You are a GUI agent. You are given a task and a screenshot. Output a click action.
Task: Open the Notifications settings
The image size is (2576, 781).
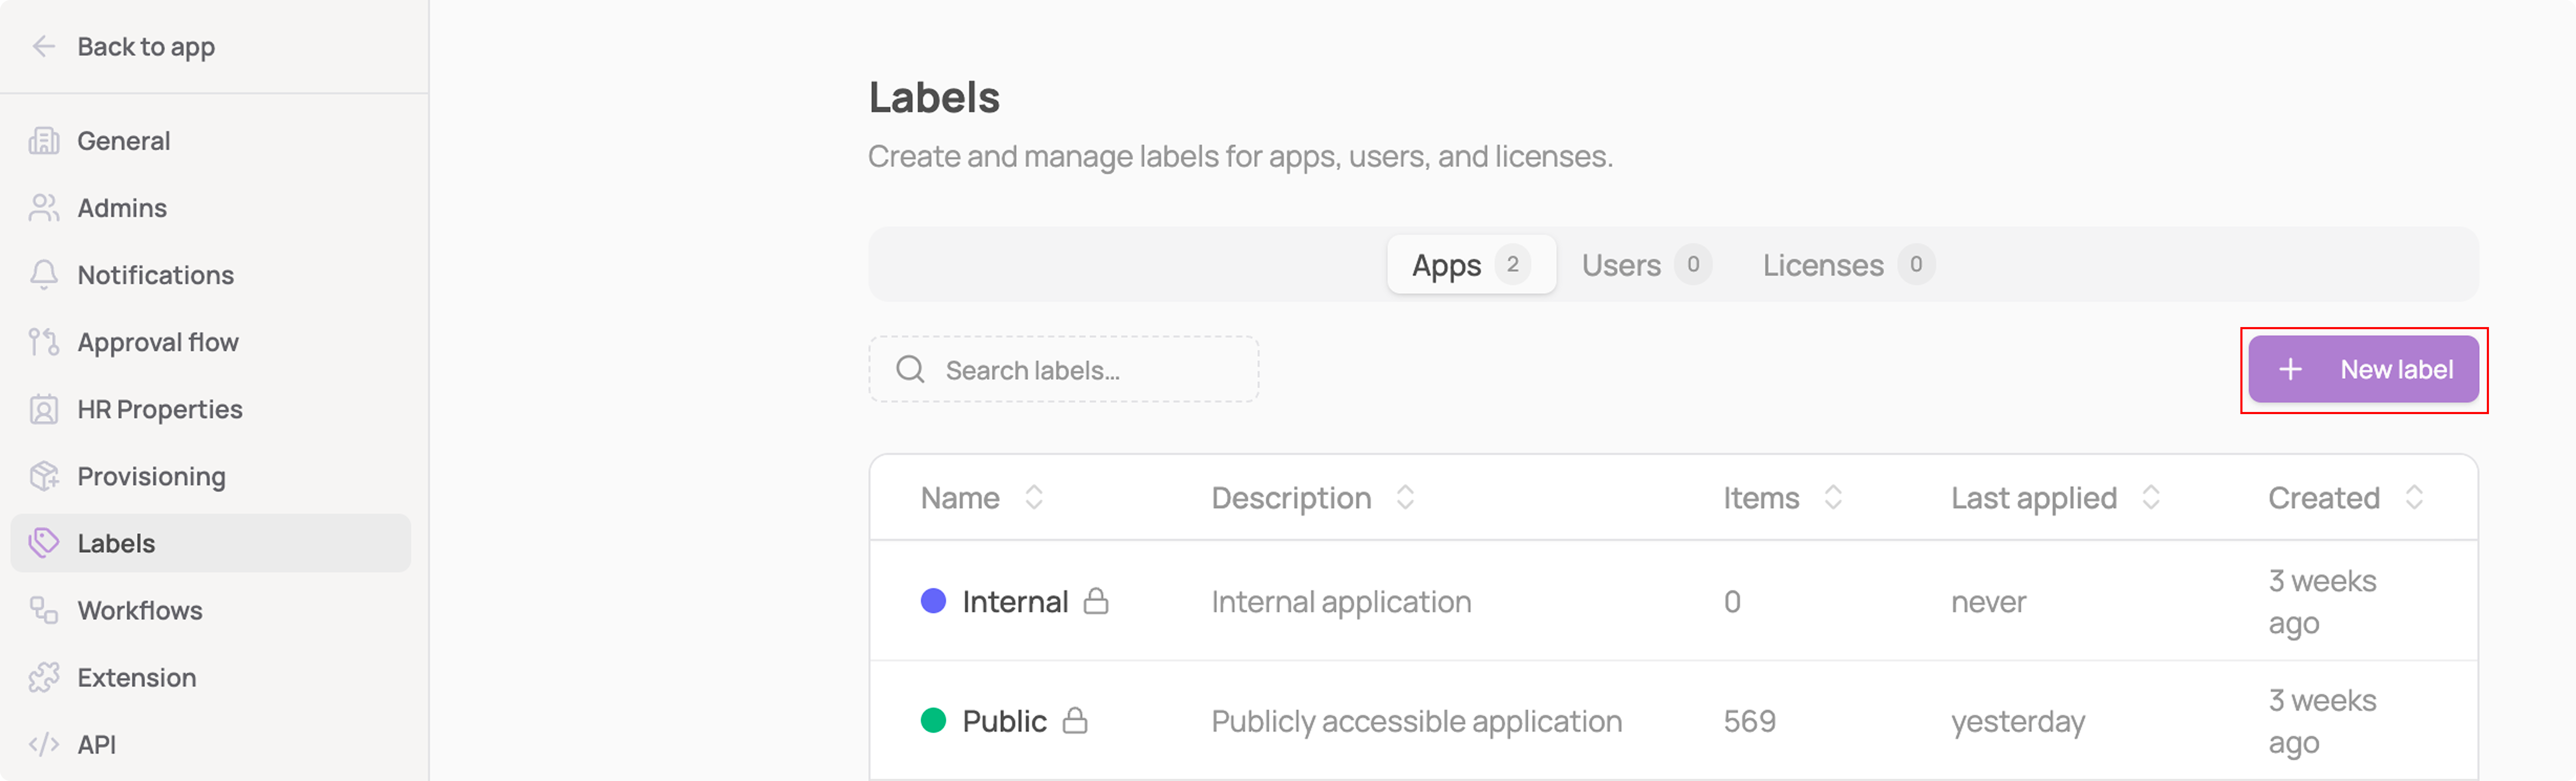[211, 275]
